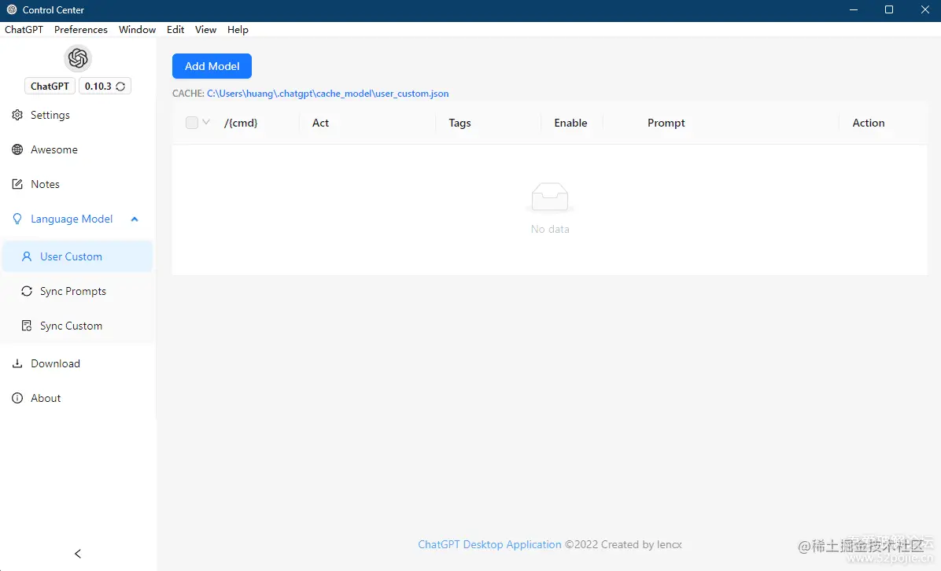Click the 0.10.3 version tag
Screen dimensions: 941x571
105,87
